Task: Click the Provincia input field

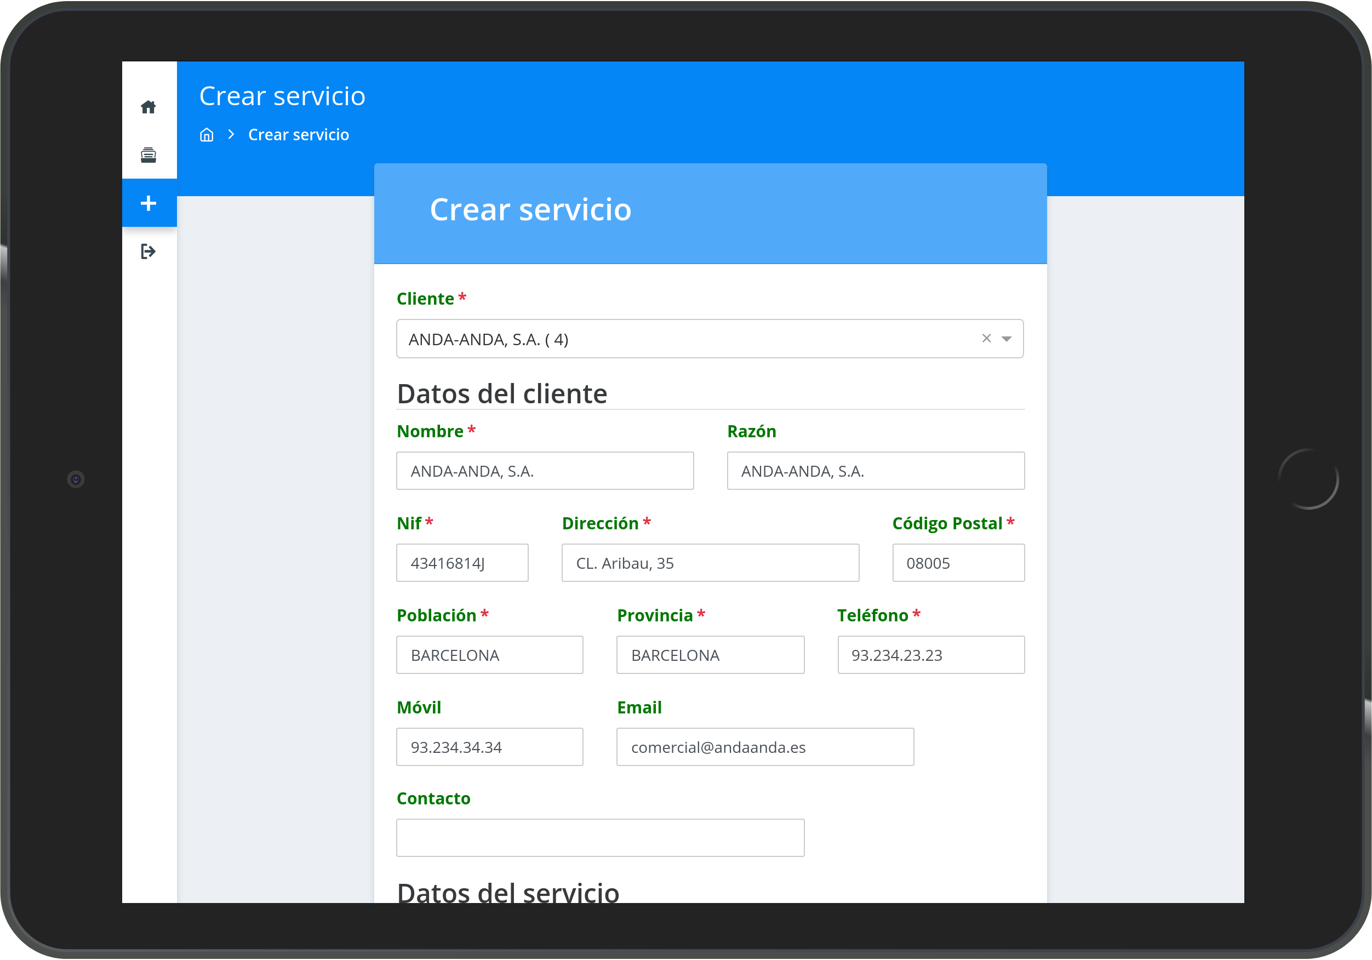Action: coord(710,655)
